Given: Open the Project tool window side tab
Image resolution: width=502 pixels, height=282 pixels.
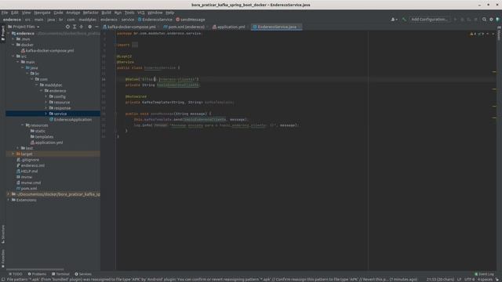Looking at the screenshot, I should click(3, 33).
